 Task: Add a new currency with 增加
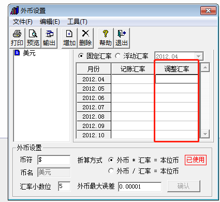(69, 38)
